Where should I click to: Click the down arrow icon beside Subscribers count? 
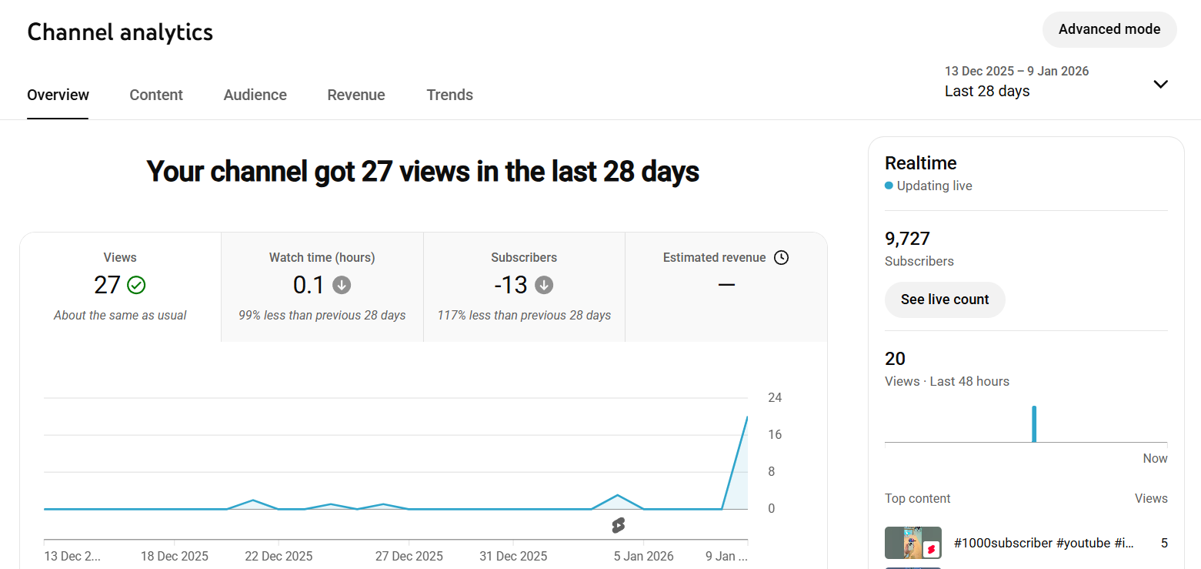[544, 285]
